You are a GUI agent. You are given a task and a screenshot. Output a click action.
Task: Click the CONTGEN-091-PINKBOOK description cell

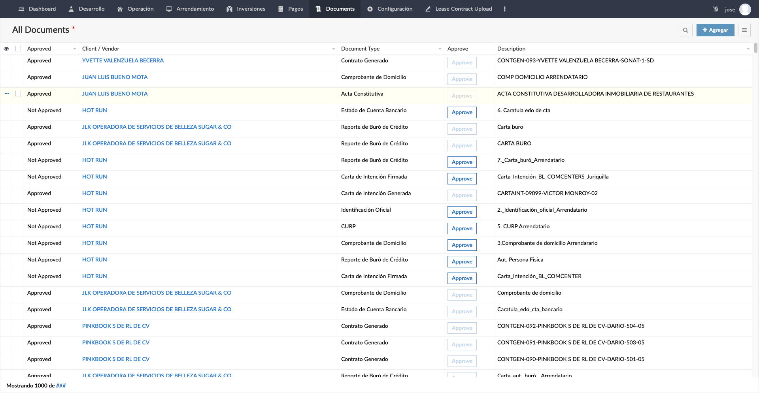(x=570, y=342)
